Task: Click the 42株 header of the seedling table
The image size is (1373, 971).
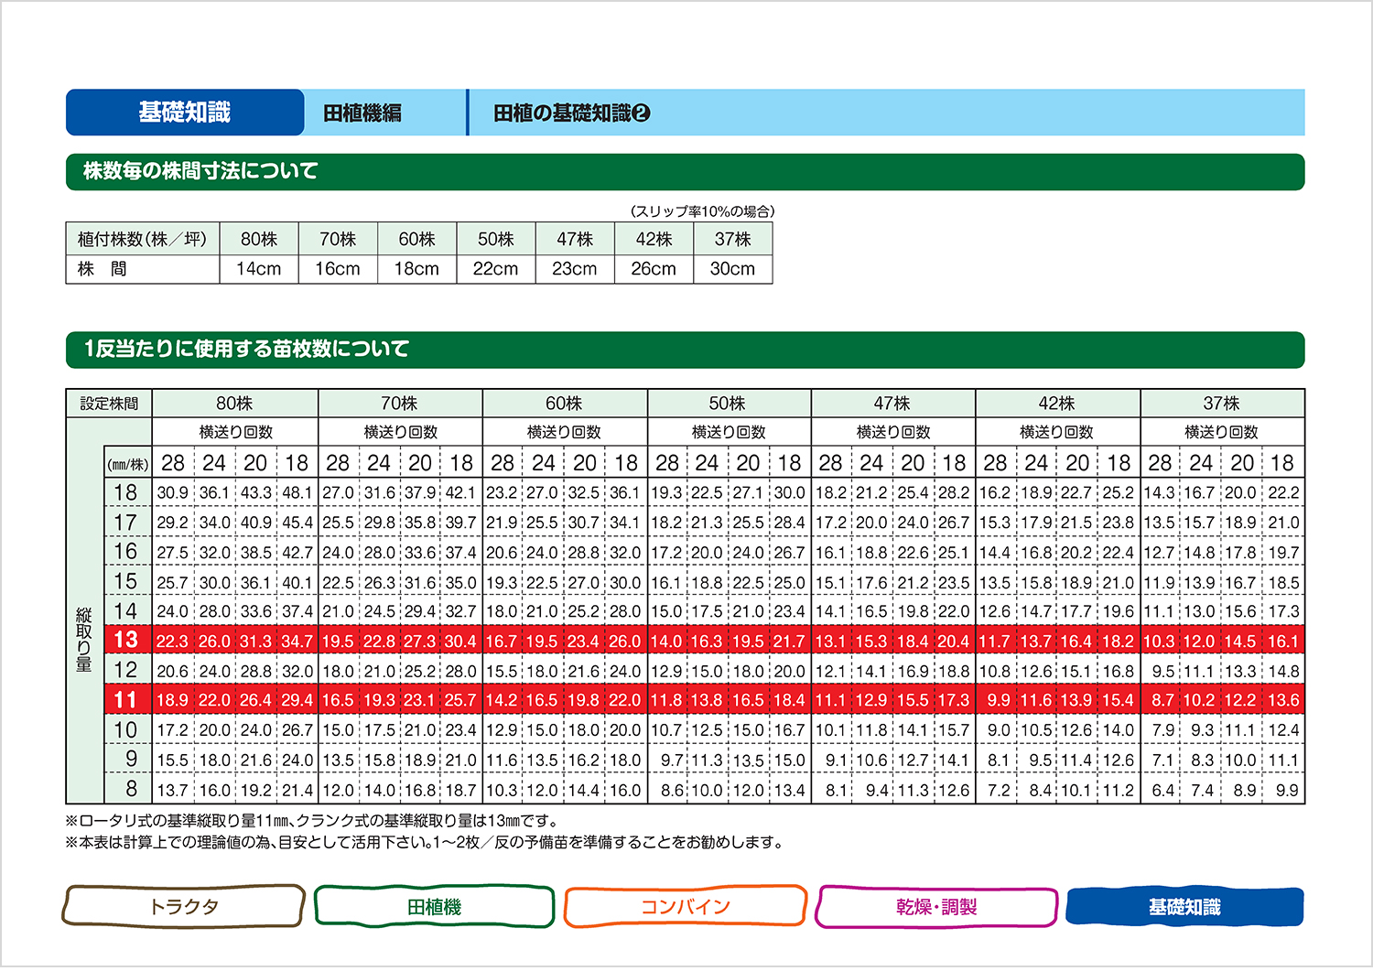Action: [x=1057, y=404]
